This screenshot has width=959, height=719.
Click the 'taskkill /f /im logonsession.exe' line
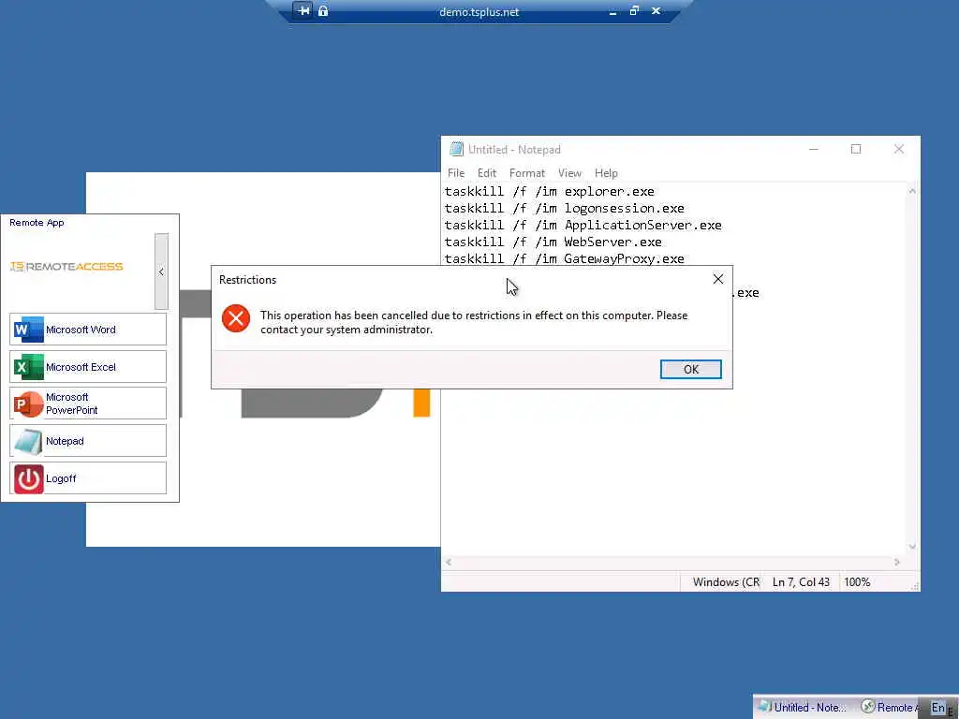[564, 209]
